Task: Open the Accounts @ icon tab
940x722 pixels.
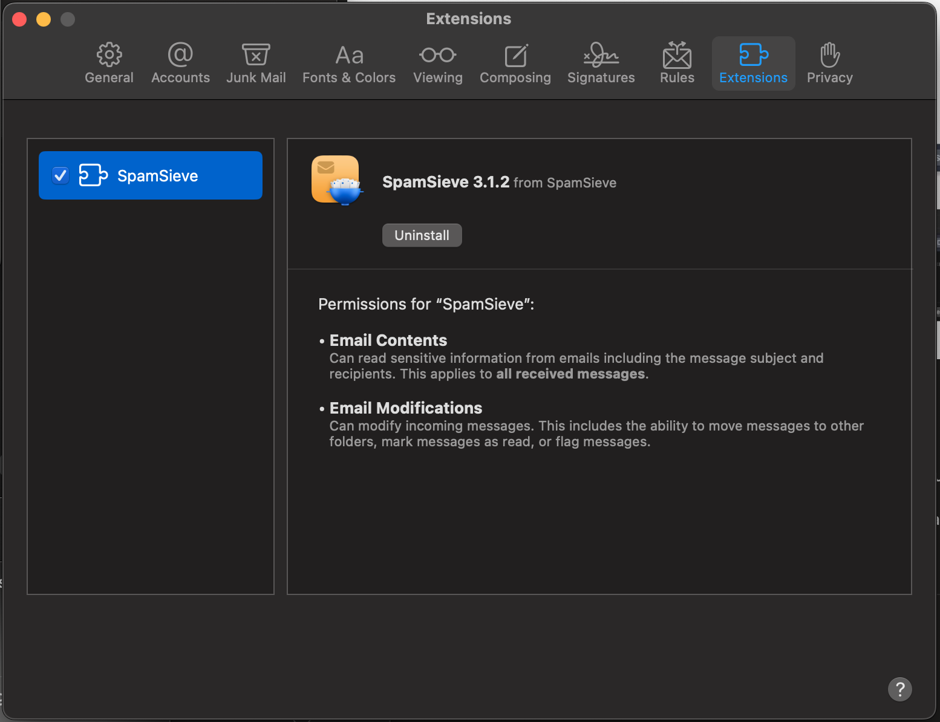Action: point(180,63)
